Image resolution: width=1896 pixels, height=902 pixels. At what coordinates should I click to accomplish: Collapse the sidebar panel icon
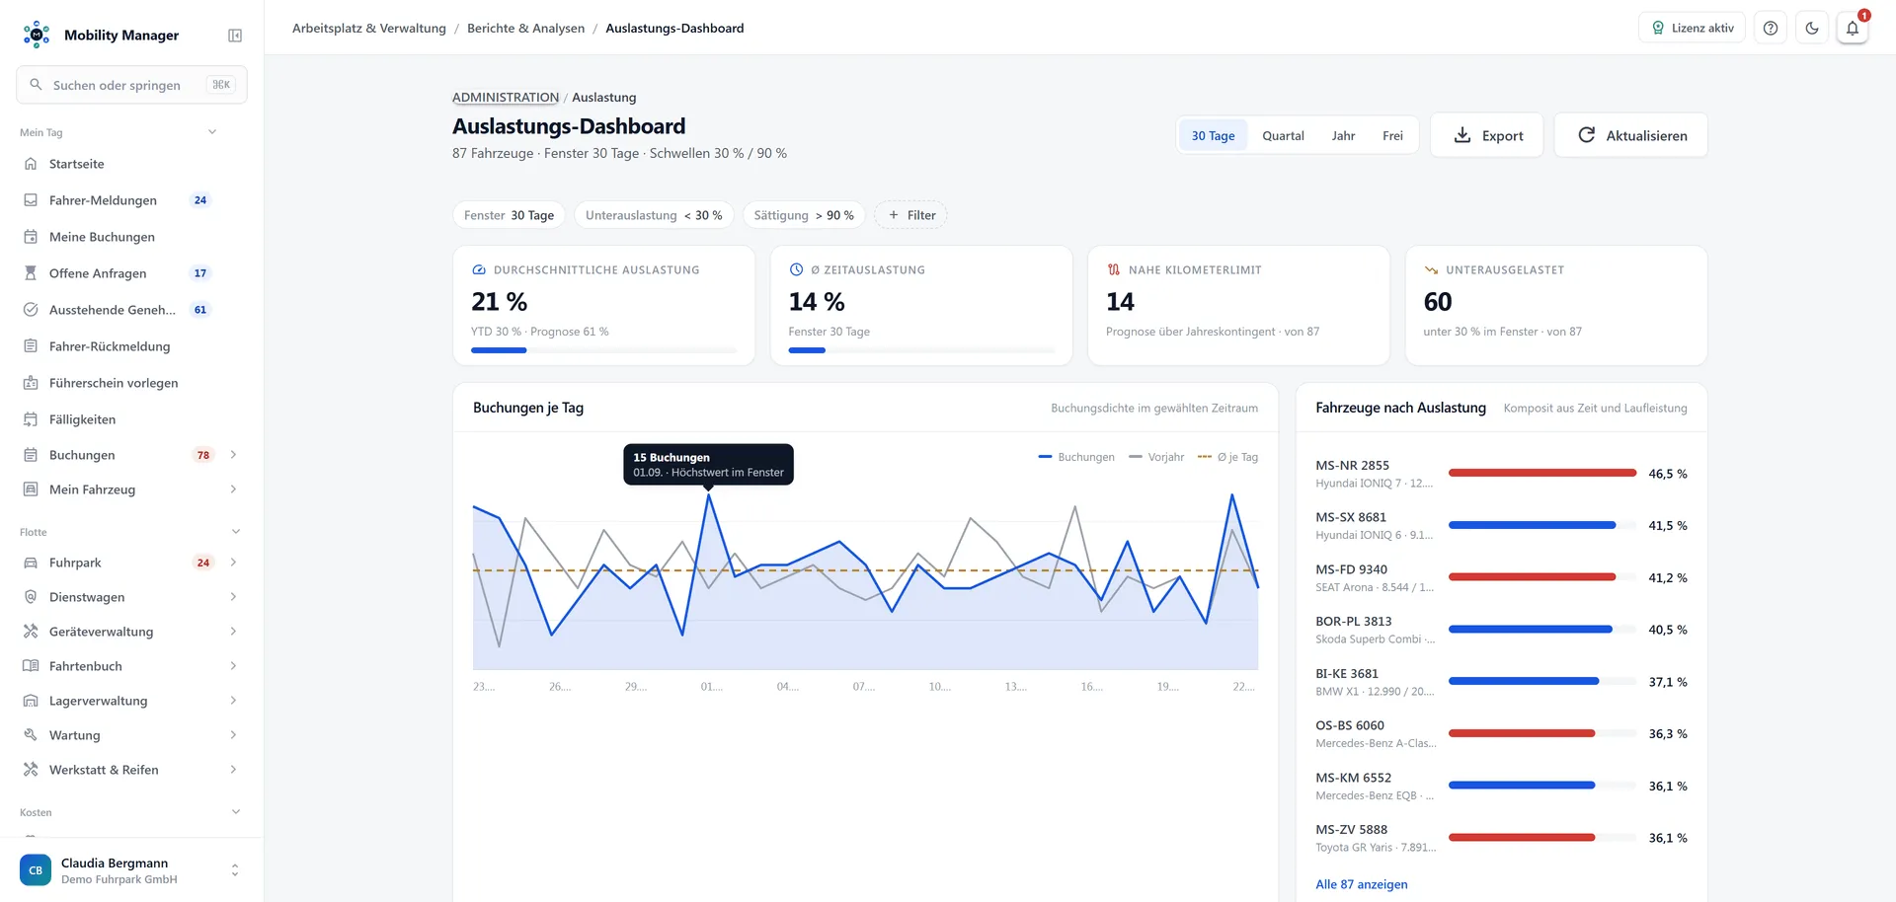pyautogui.click(x=235, y=36)
